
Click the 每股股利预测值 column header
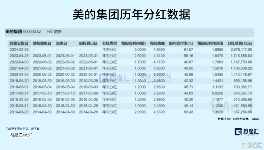tap(210, 43)
